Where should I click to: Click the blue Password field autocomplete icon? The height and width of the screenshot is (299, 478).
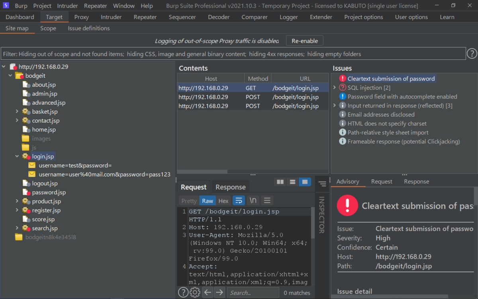coord(342,96)
